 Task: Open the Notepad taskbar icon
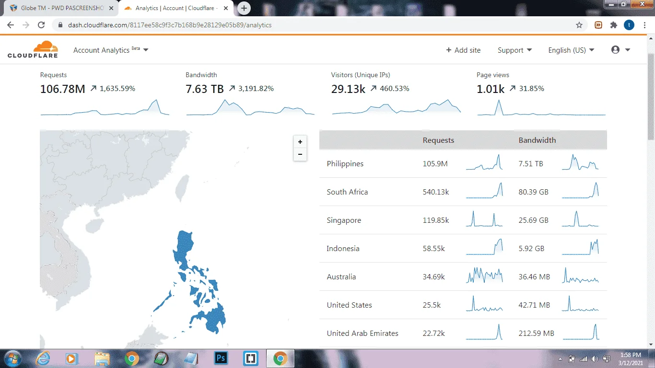pos(191,358)
